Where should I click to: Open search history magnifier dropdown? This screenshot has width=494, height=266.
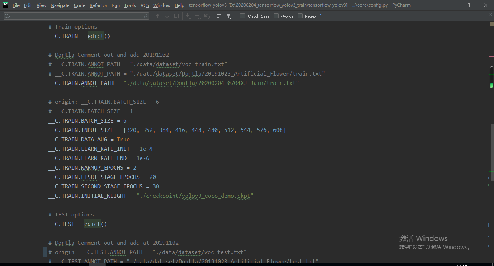tap(7, 16)
